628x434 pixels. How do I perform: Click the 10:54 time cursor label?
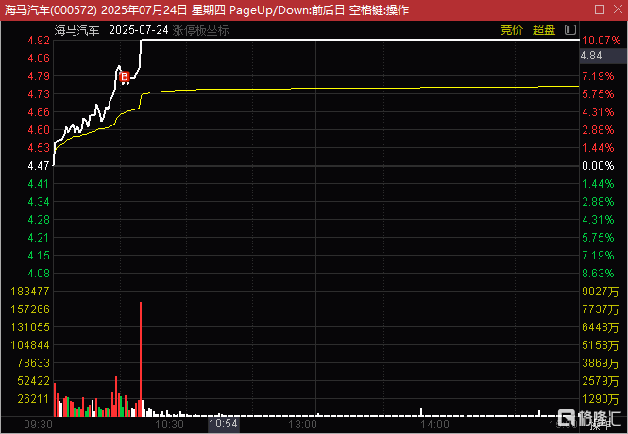224,424
